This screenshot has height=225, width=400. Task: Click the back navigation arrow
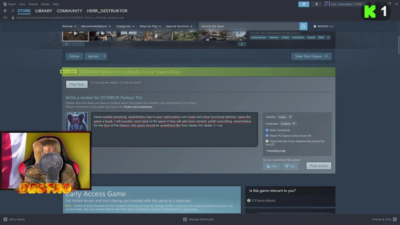click(5, 11)
